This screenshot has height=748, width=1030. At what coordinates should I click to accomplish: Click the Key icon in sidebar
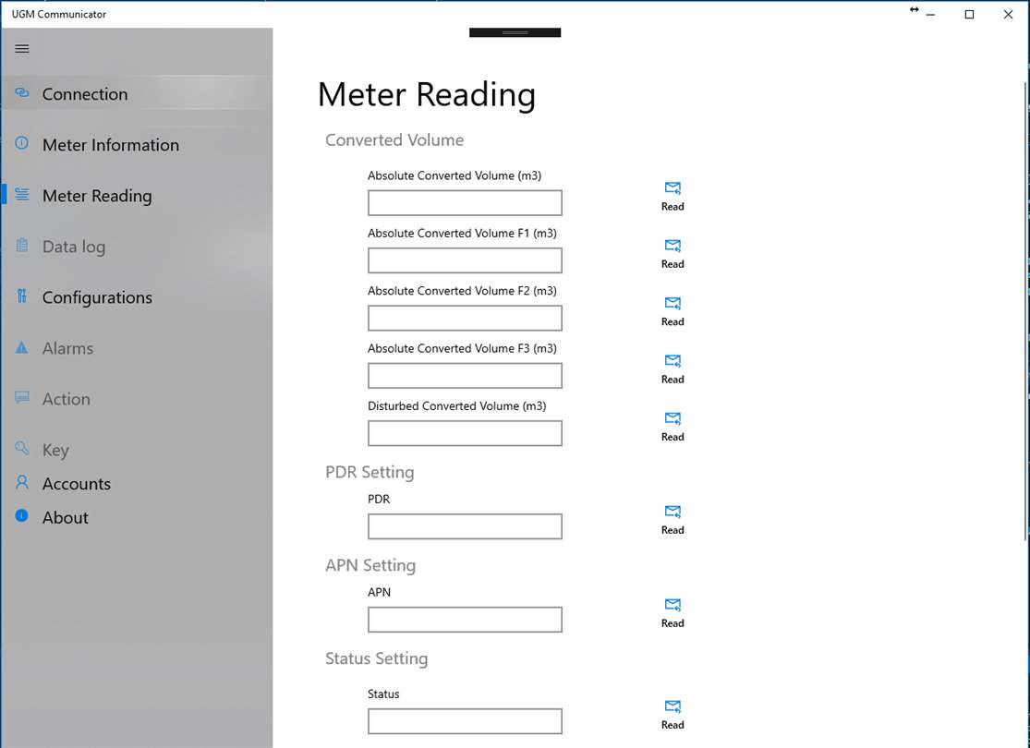(x=21, y=448)
